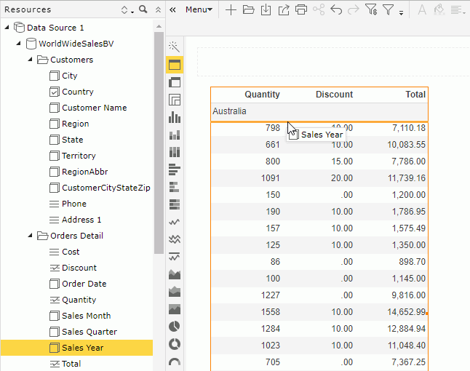470x371 pixels.
Task: Select the pie chart component icon
Action: [175, 327]
